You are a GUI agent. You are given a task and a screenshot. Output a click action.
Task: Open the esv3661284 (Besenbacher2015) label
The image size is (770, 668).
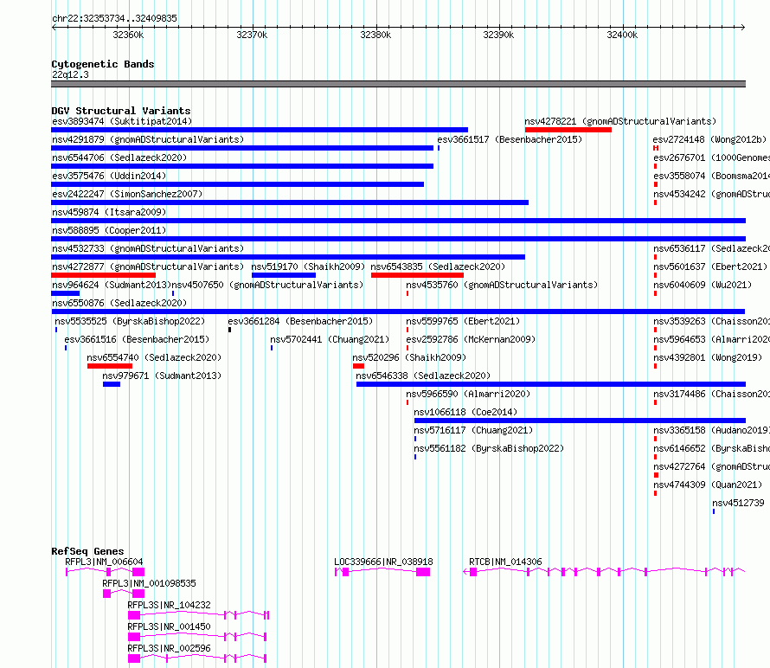(300, 321)
